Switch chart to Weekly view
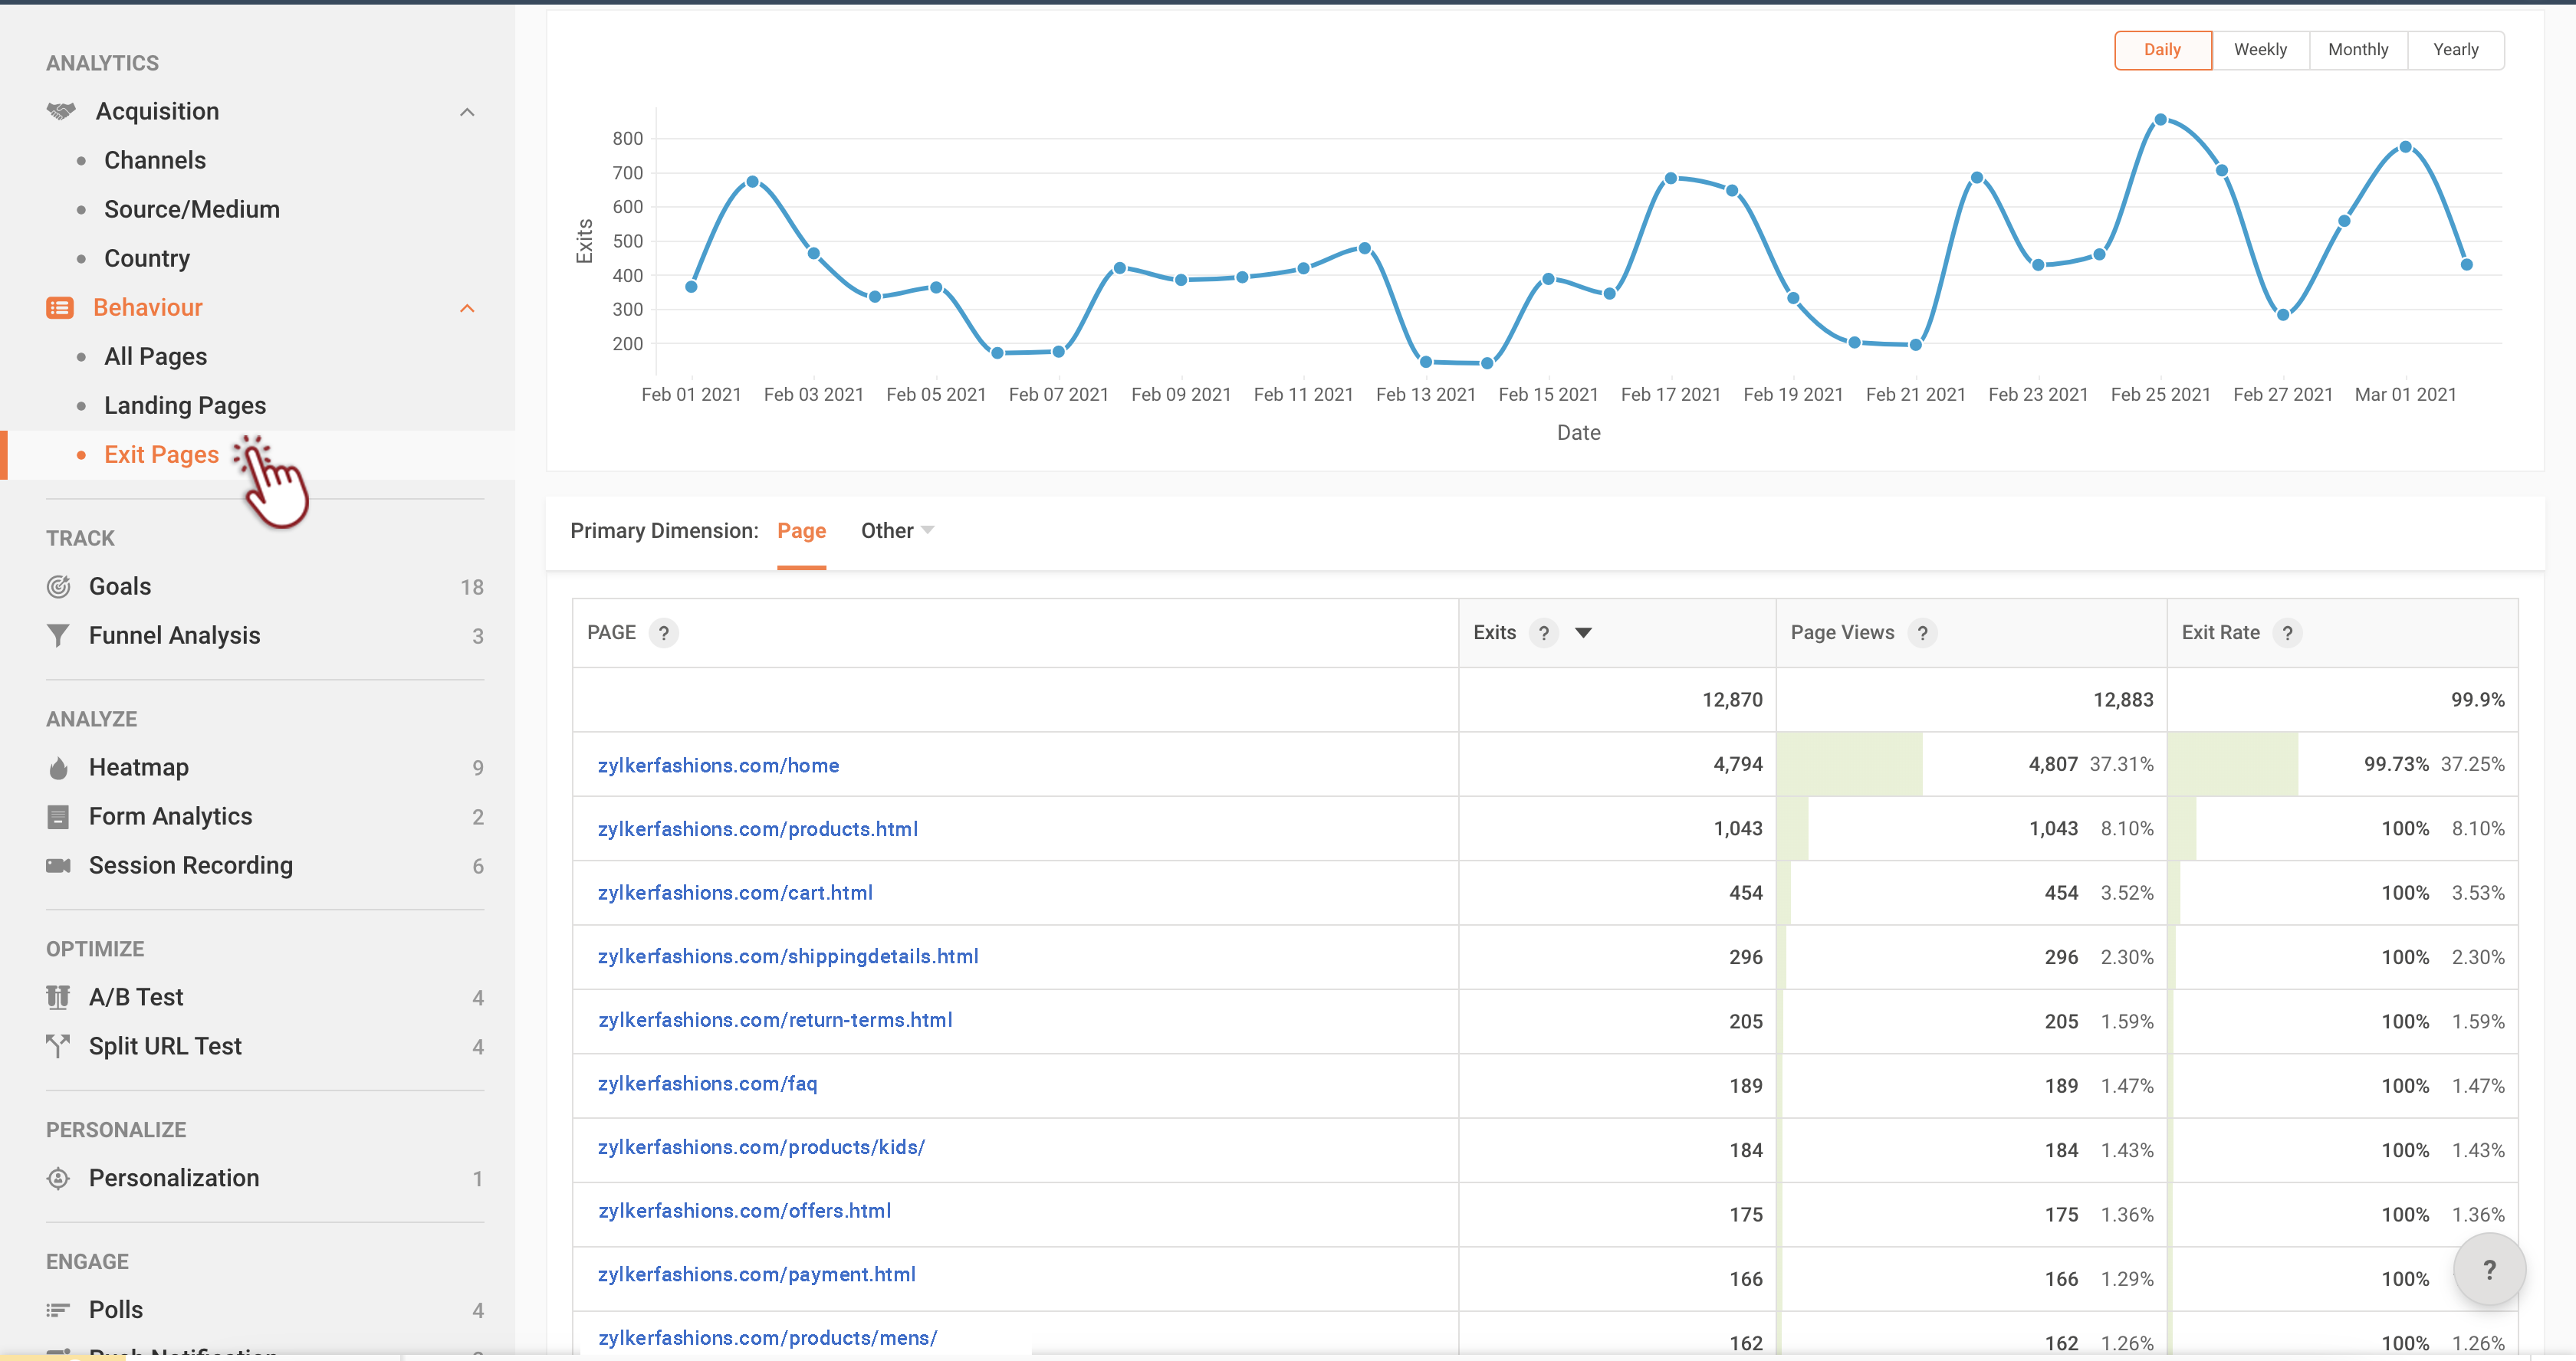 pyautogui.click(x=2260, y=50)
